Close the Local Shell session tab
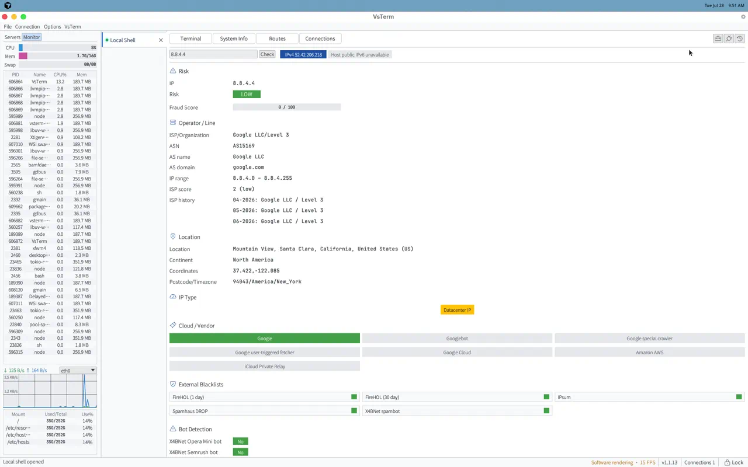This screenshot has height=467, width=748. [x=161, y=40]
